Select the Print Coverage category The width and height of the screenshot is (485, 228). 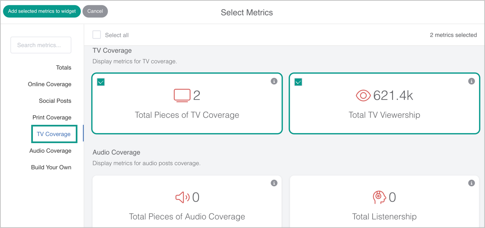coord(52,117)
